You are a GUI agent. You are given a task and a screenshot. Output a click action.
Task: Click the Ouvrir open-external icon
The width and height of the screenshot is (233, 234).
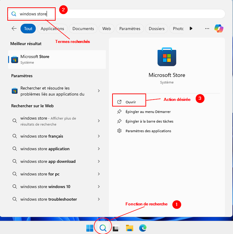pos(119,102)
